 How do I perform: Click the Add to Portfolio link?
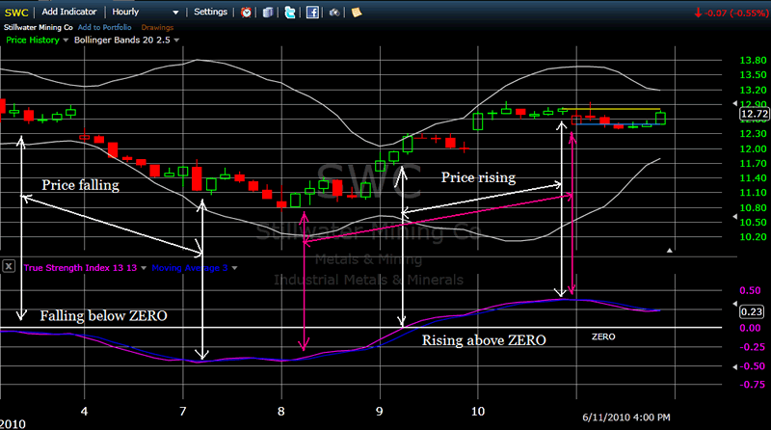(105, 28)
